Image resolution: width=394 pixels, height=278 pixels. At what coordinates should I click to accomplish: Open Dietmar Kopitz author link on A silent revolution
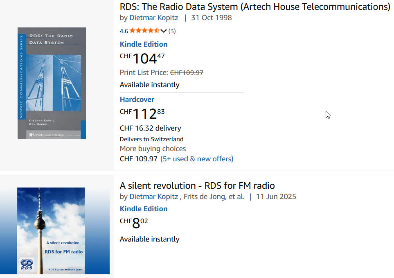click(x=153, y=197)
